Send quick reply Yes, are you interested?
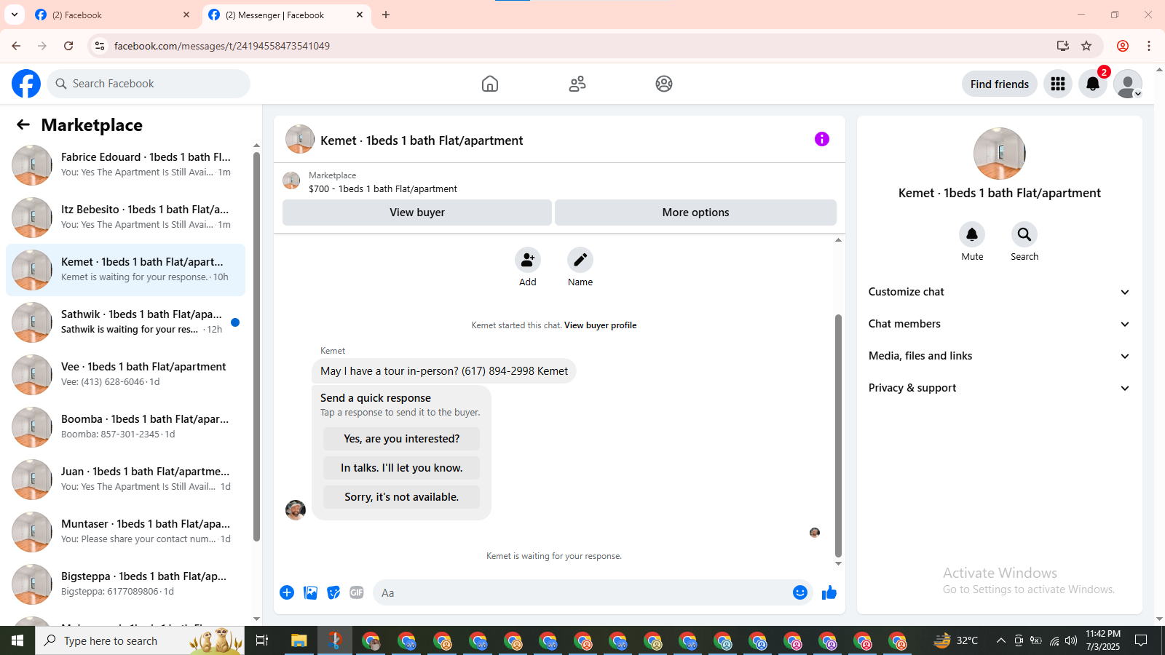 point(401,439)
